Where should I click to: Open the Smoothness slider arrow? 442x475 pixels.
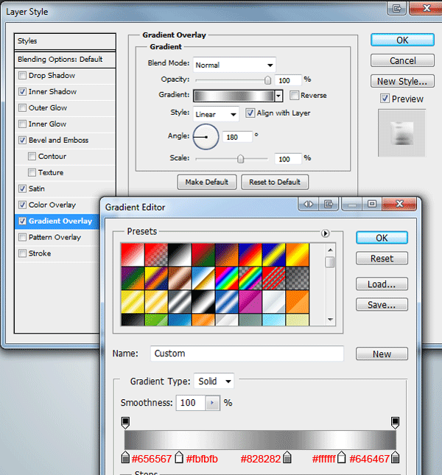[x=212, y=403]
